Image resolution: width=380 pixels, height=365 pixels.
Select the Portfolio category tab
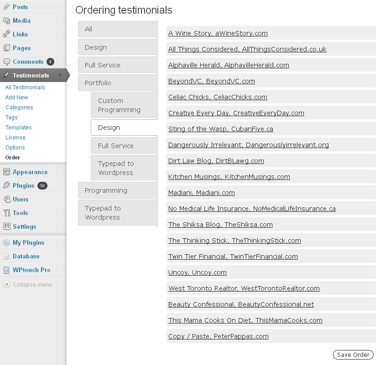tap(117, 83)
